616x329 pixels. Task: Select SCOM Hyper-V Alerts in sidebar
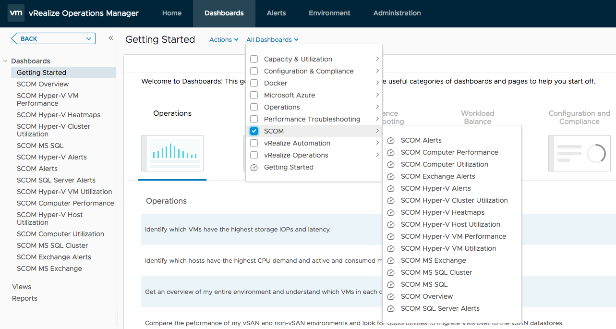[51, 157]
